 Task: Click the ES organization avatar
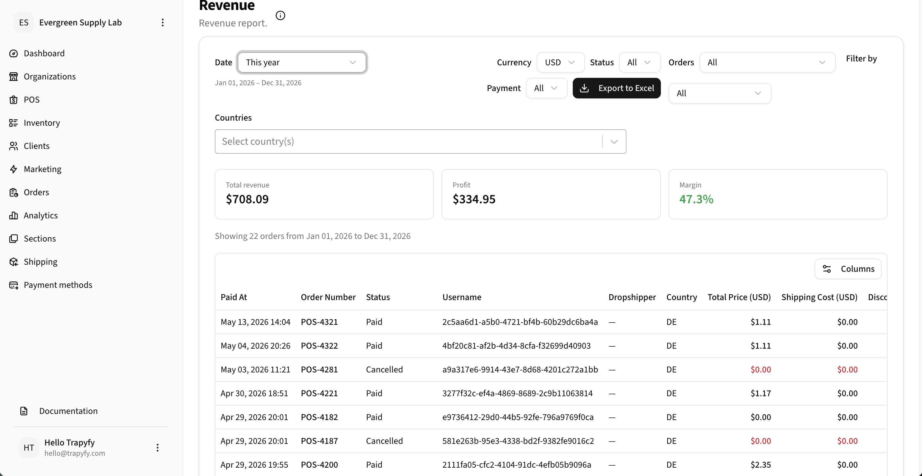point(24,23)
